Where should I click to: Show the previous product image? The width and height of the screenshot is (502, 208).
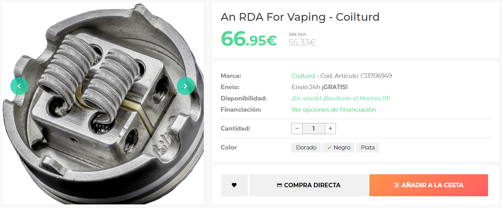coord(19,86)
